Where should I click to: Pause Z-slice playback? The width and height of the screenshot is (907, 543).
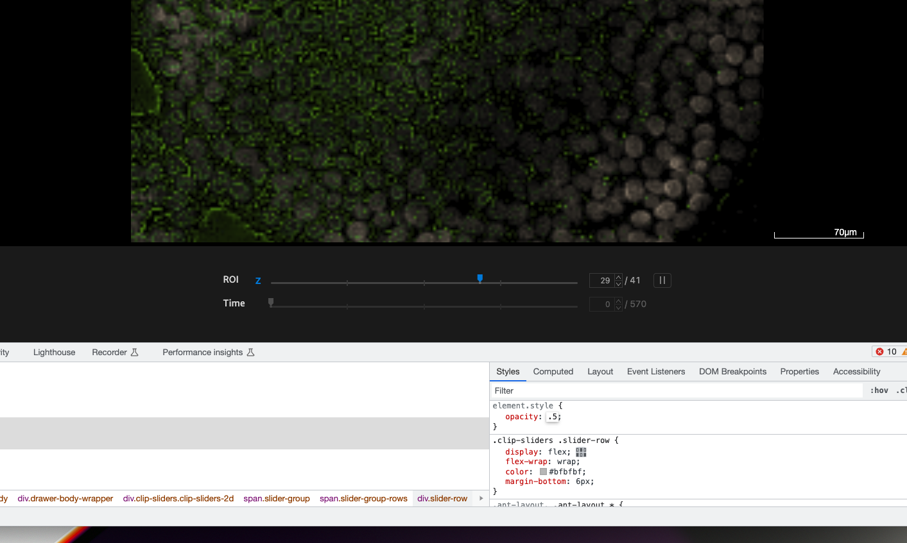click(x=662, y=280)
